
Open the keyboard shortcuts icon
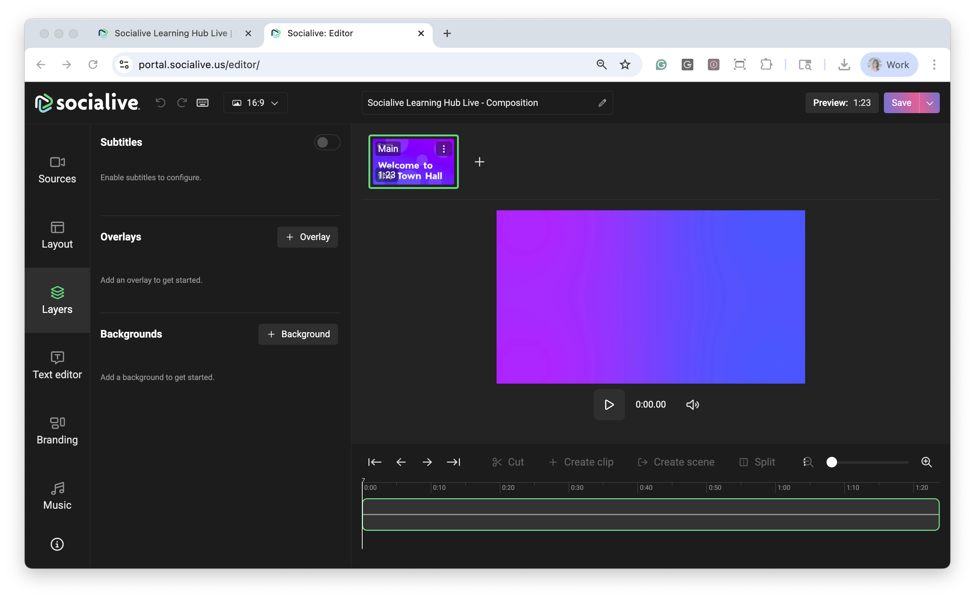coord(203,103)
